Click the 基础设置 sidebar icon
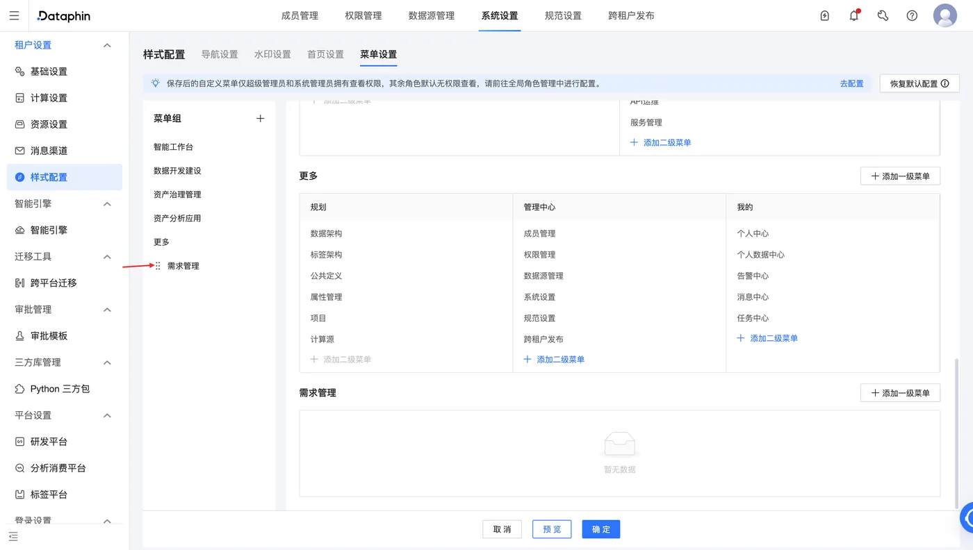 (x=20, y=72)
